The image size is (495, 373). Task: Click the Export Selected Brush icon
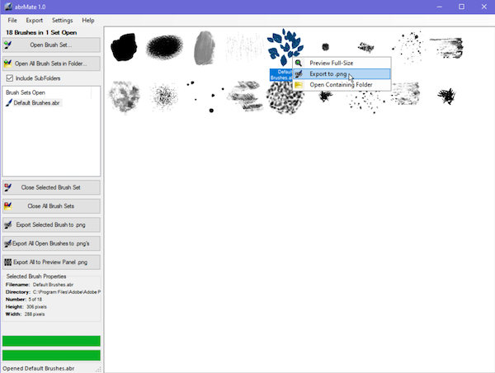[8, 225]
